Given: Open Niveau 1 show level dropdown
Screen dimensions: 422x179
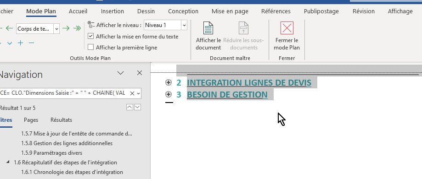Looking at the screenshot, I should [184, 25].
